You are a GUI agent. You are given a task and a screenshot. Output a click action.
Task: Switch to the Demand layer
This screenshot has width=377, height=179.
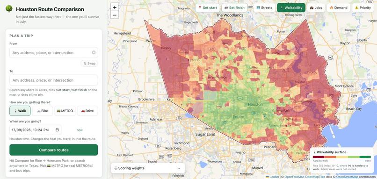338,7
